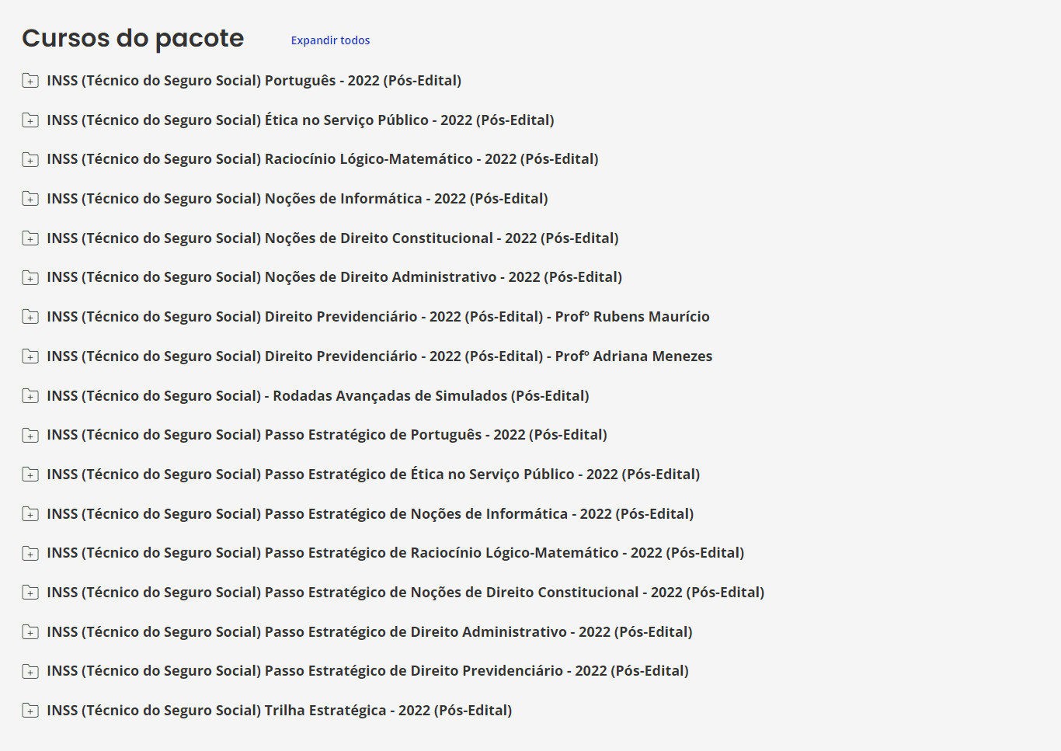
Task: Expand folder icon for Direito Previdenciário Adriana Menezes
Action: point(30,356)
